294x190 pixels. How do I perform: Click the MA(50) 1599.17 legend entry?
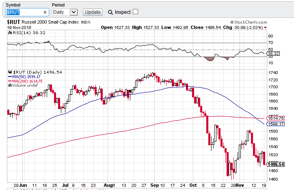[24, 76]
